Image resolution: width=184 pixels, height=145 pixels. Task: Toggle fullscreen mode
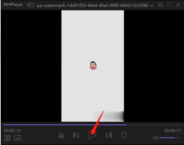click(x=169, y=5)
